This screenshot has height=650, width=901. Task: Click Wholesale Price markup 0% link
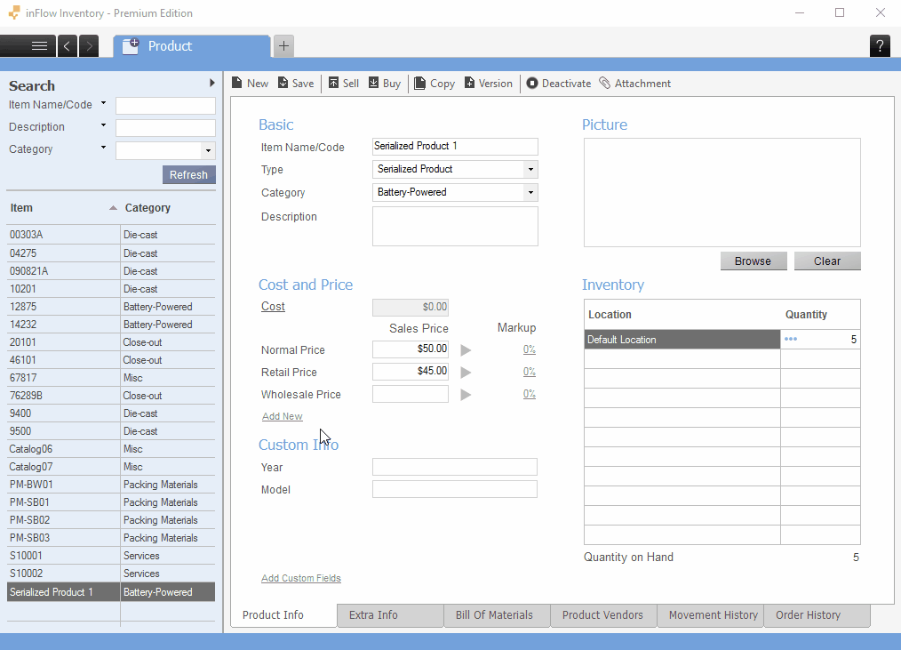click(x=530, y=394)
